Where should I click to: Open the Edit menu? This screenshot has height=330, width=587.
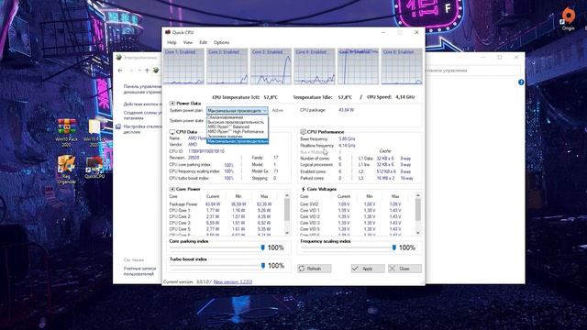203,42
